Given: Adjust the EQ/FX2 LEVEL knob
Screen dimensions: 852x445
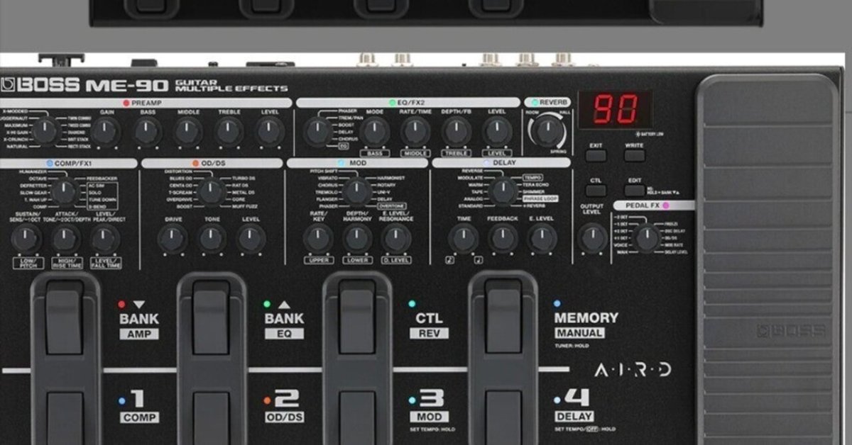Looking at the screenshot, I should tap(497, 132).
